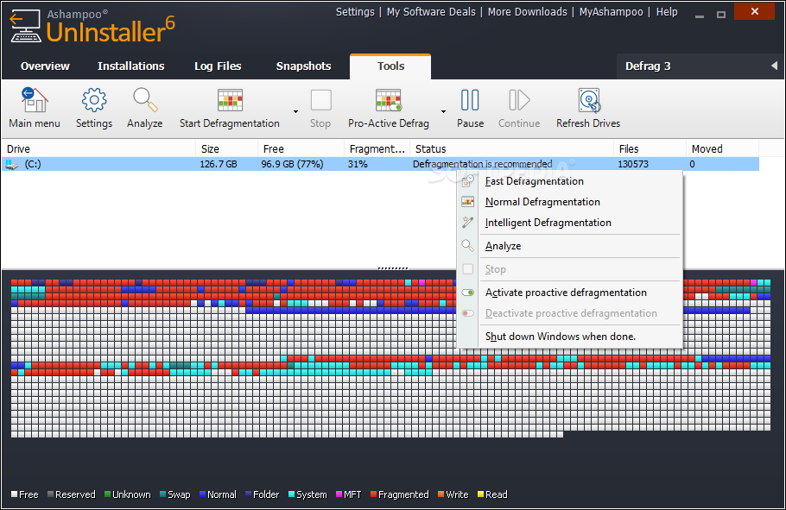Click the Main menu house icon

click(34, 100)
